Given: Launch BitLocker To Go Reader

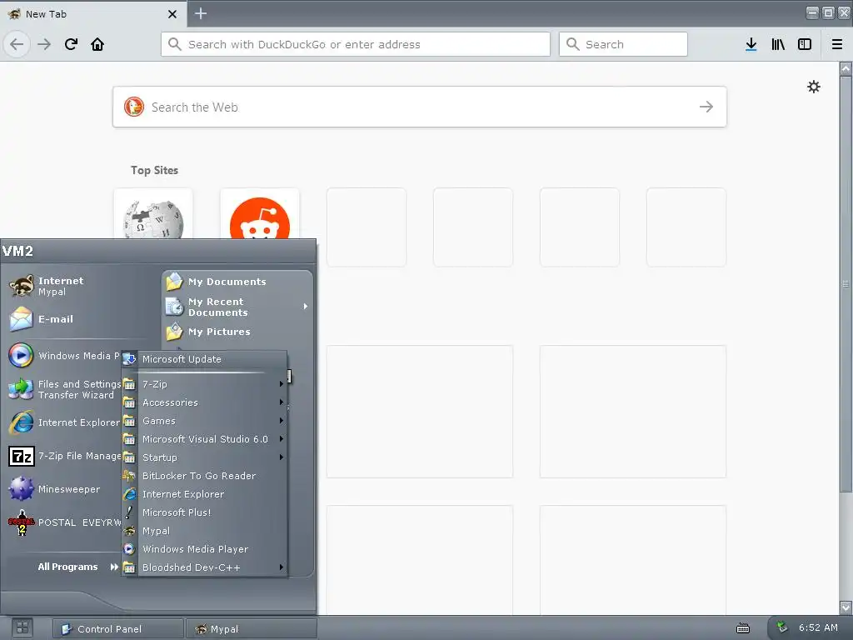Looking at the screenshot, I should click(x=205, y=476).
